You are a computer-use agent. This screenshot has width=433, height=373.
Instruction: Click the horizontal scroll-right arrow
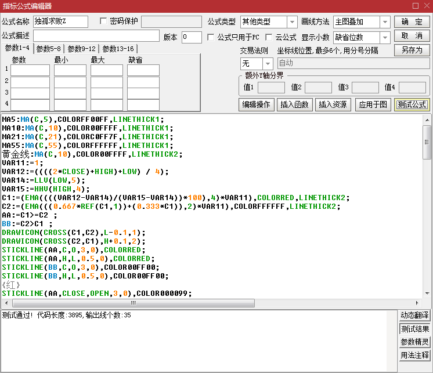(417, 303)
